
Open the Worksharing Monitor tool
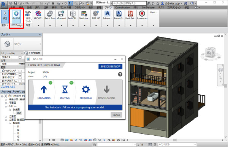pyautogui.click(x=84, y=16)
